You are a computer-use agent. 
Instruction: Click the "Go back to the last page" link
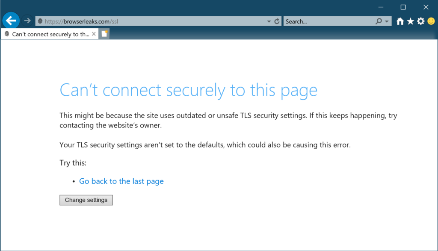(121, 181)
